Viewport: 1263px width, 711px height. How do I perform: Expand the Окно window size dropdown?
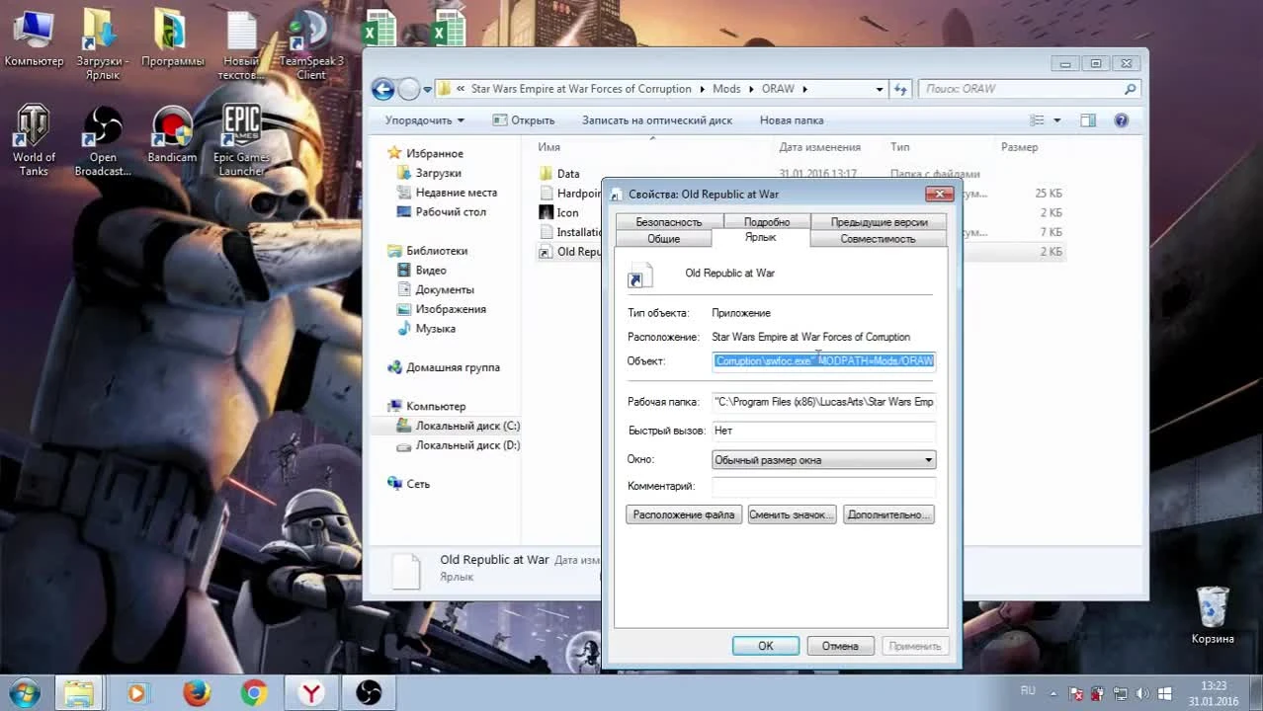(x=928, y=460)
